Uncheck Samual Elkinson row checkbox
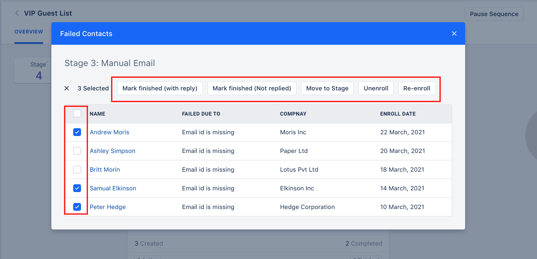537x259 pixels. point(77,188)
